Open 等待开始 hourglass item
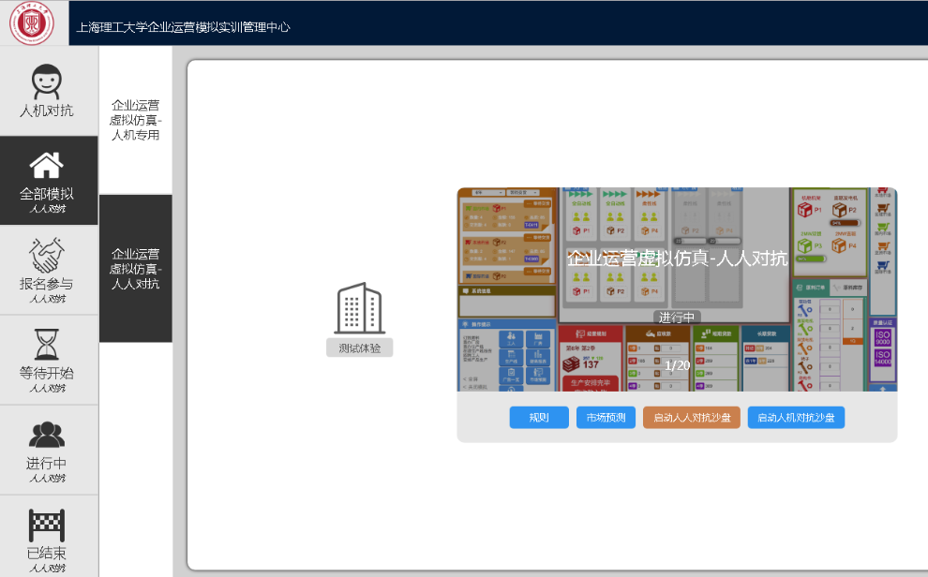The width and height of the screenshot is (928, 577). coord(49,360)
